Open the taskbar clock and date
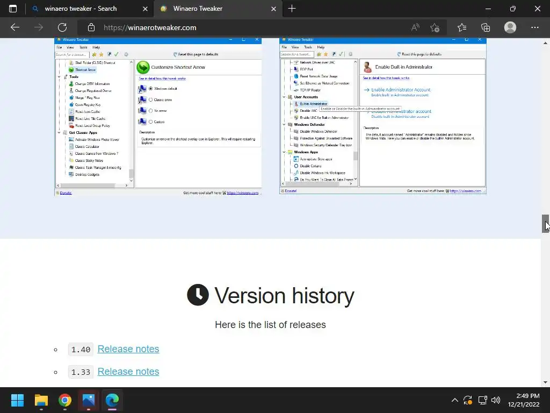Screen dimensions: 550x413 [523, 400]
